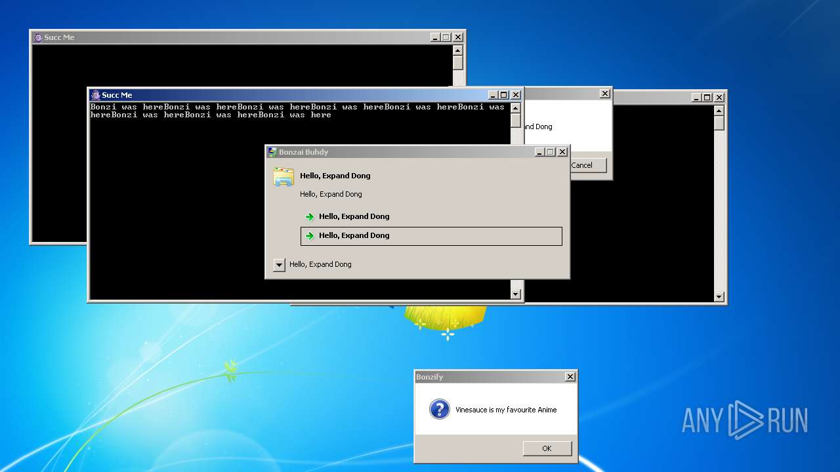
Task: Click the blue question mark icon in Bonzify
Action: click(439, 410)
